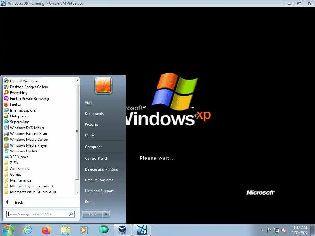Click the Lock button
The height and width of the screenshot is (236, 315).
[x=92, y=214]
